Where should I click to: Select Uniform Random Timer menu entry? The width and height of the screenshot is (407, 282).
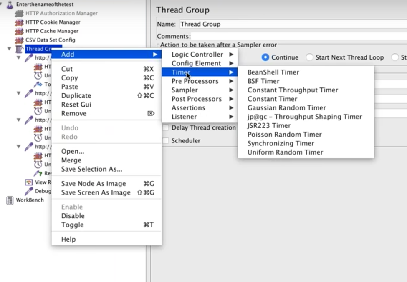pyautogui.click(x=285, y=152)
